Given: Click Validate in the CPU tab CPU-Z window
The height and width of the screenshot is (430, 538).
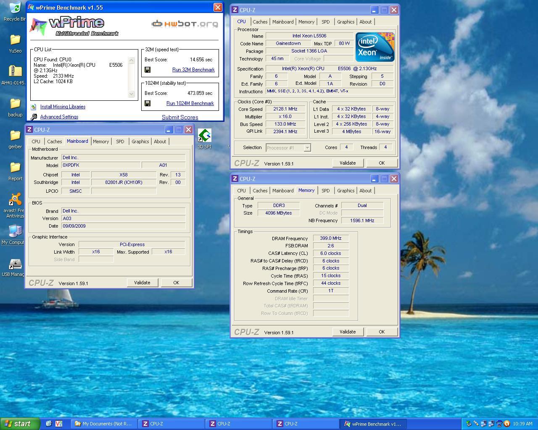Looking at the screenshot, I should [348, 163].
